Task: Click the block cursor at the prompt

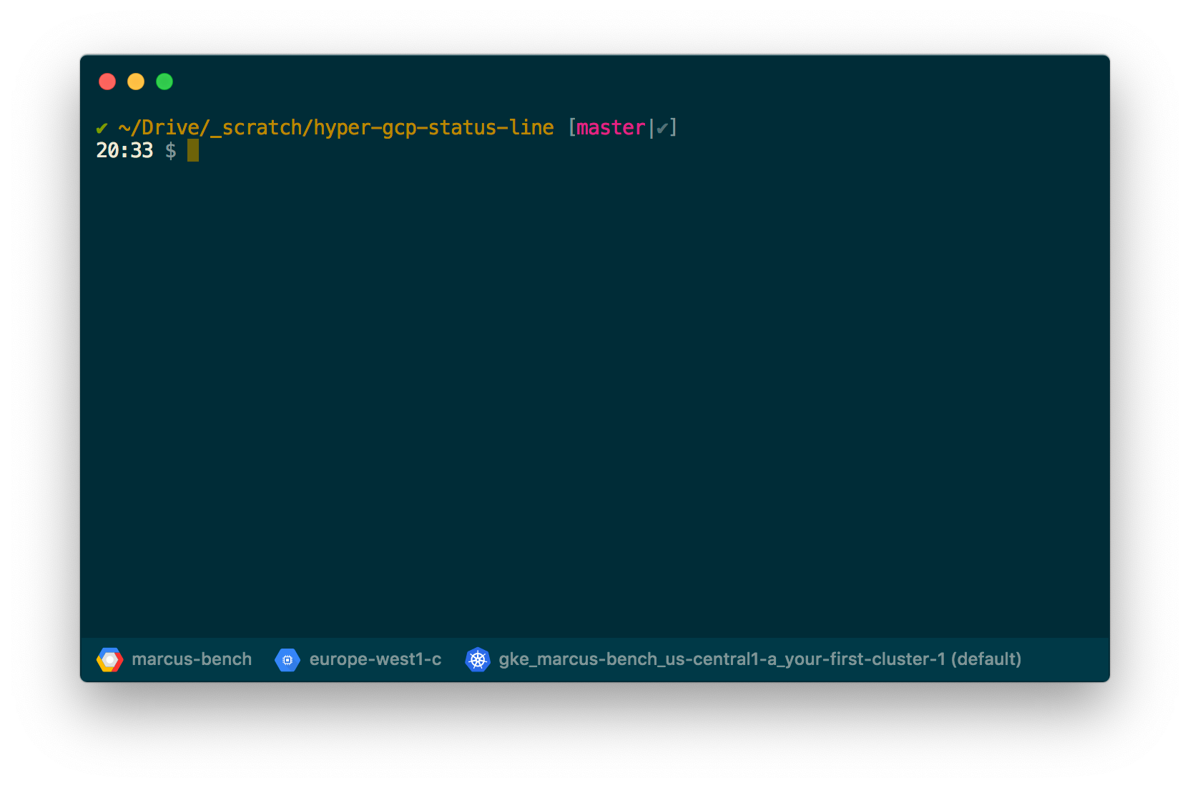Action: coord(192,151)
